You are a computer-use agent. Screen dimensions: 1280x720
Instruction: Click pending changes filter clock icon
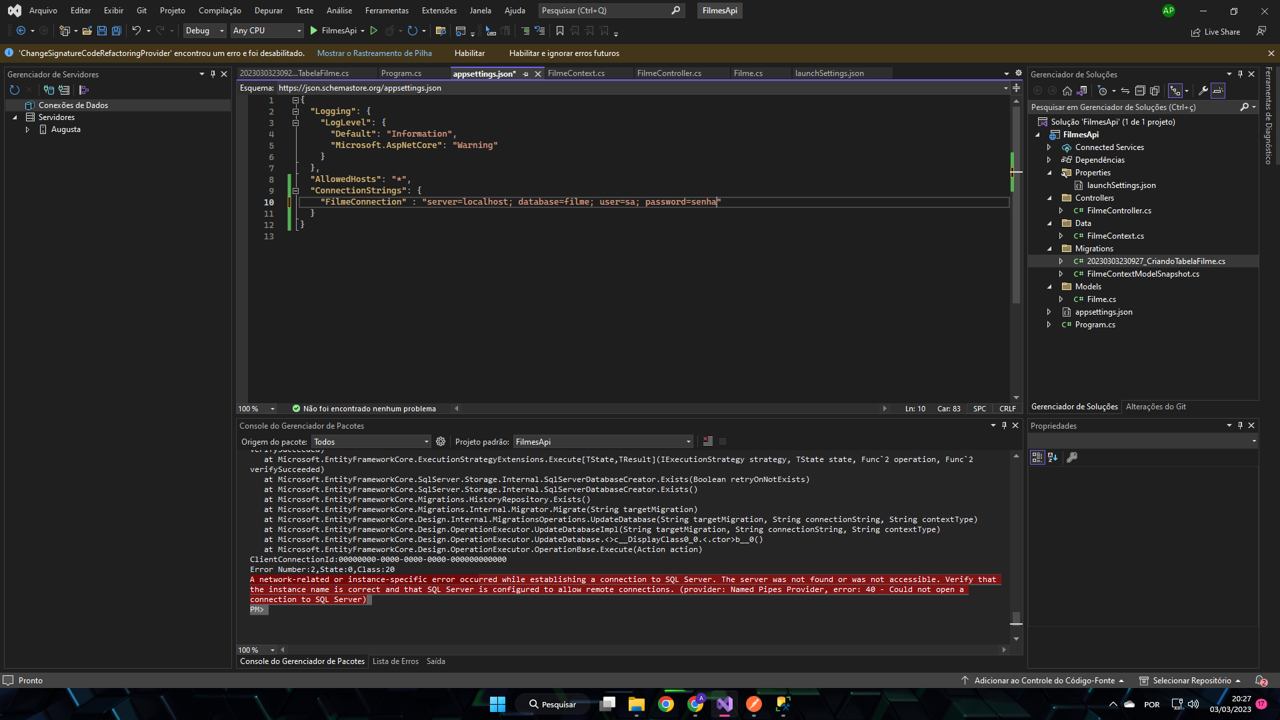click(x=1102, y=91)
